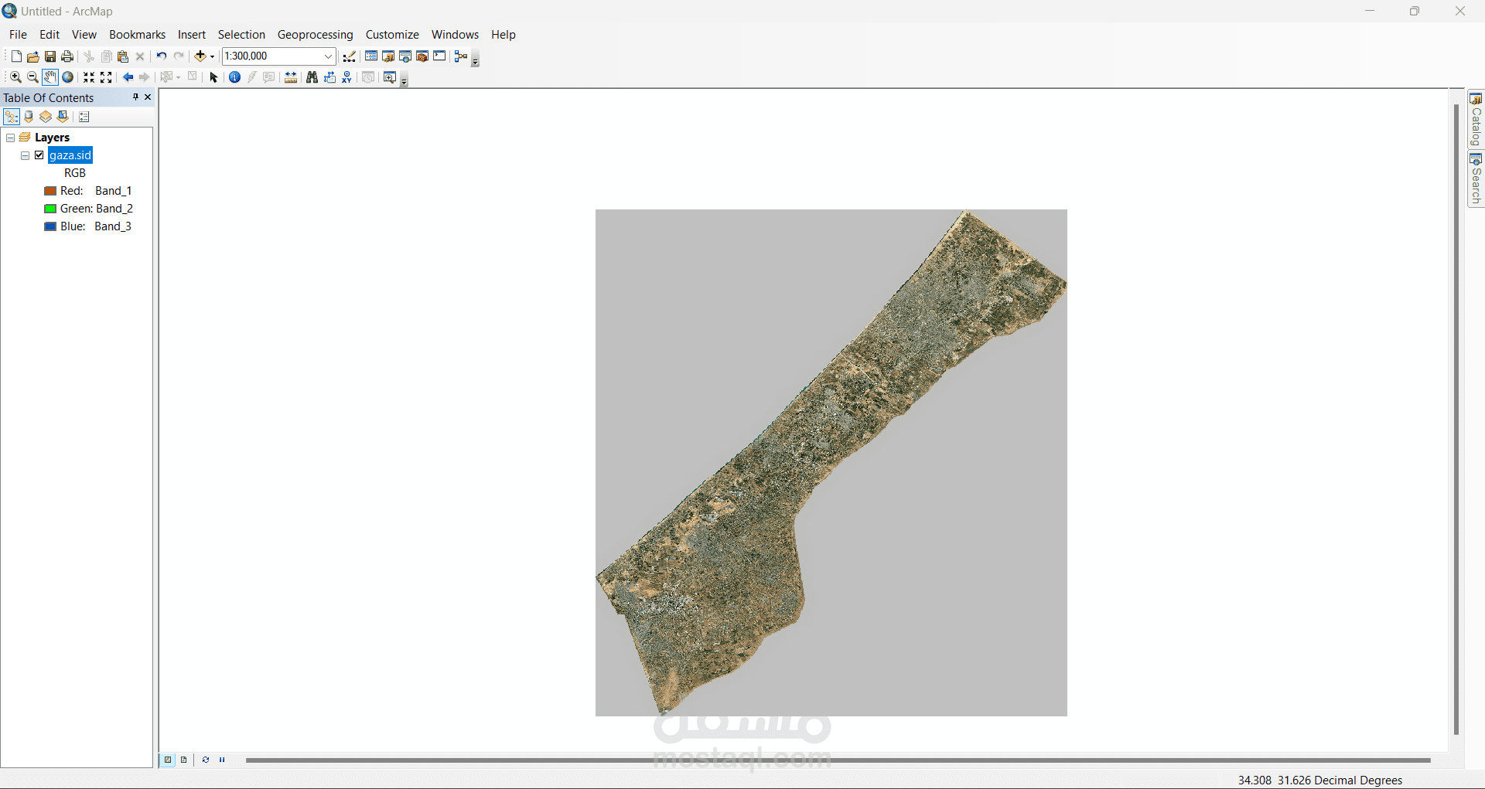Screen dimensions: 1485x789
Task: Go back to previous extent
Action: (128, 77)
